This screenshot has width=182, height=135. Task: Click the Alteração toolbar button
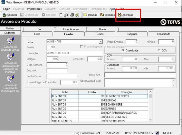[x=126, y=15]
